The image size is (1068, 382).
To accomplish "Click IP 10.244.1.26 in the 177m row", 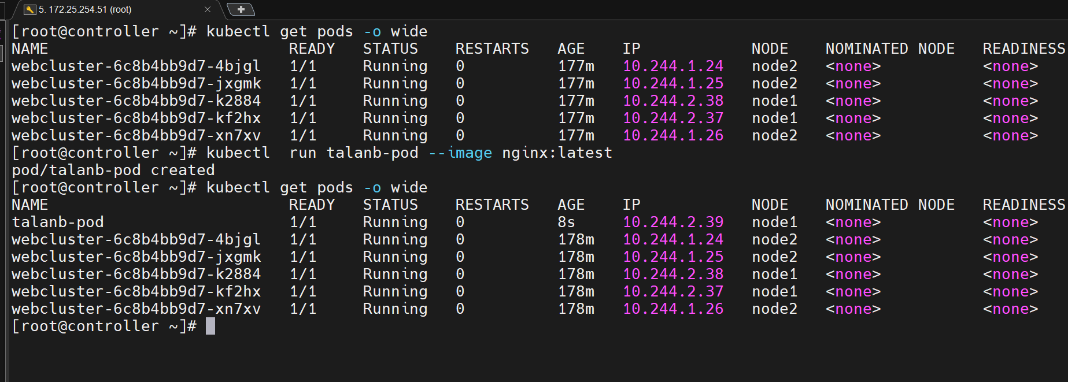I will (673, 135).
